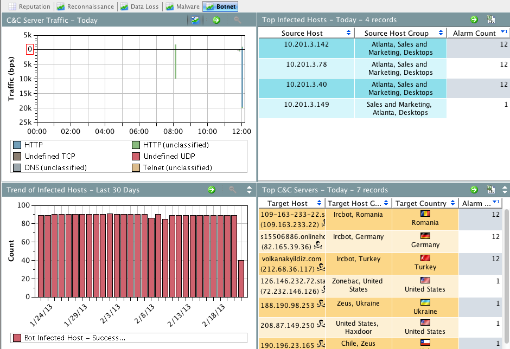510x349 pixels.
Task: Sort by Source Host column arrows
Action: (x=348, y=34)
